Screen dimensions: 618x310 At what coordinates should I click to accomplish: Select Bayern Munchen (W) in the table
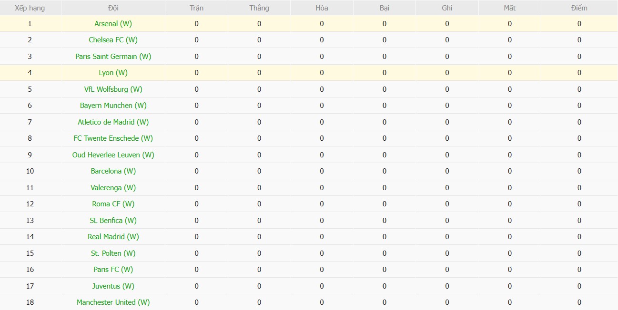tap(113, 106)
